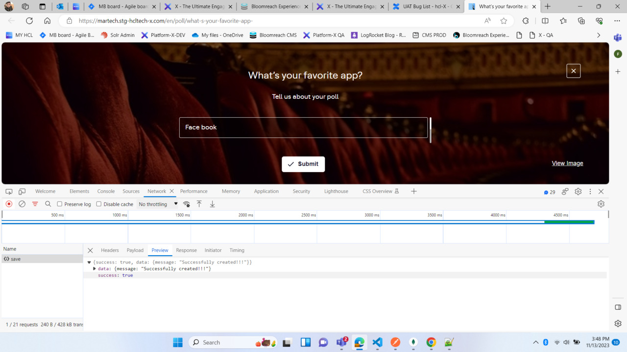Select the Inspect element tool in DevTools
This screenshot has height=352, width=627.
(9, 191)
